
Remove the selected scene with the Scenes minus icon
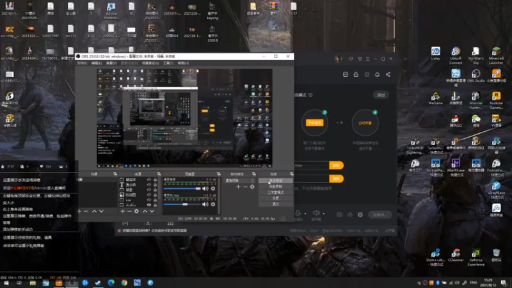86,211
